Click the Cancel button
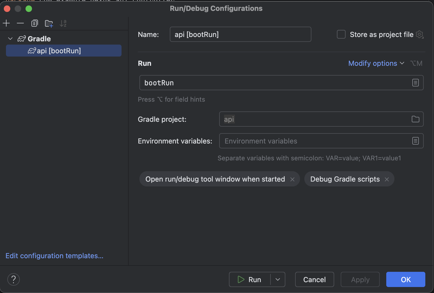 tap(314, 279)
